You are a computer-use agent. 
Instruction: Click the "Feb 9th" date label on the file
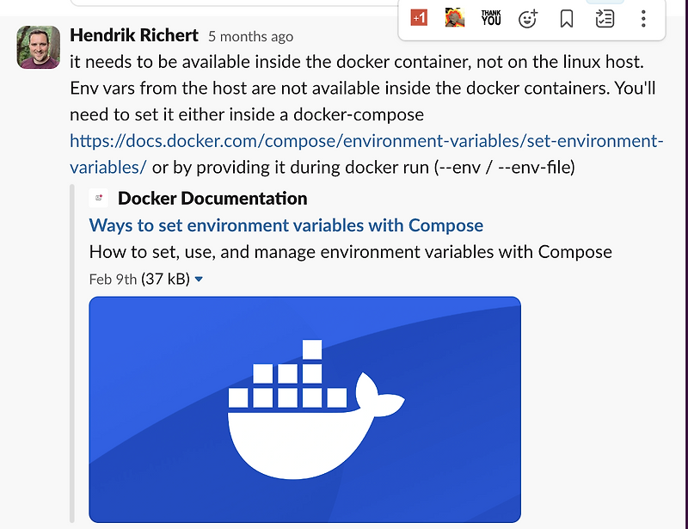tap(110, 279)
